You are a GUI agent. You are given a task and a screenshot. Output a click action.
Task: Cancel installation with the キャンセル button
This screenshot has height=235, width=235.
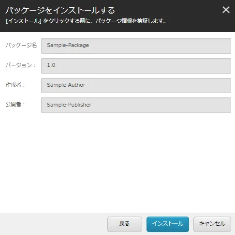tap(212, 224)
